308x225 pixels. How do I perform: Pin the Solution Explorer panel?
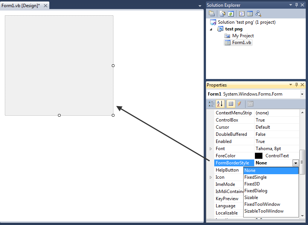tap(296, 5)
